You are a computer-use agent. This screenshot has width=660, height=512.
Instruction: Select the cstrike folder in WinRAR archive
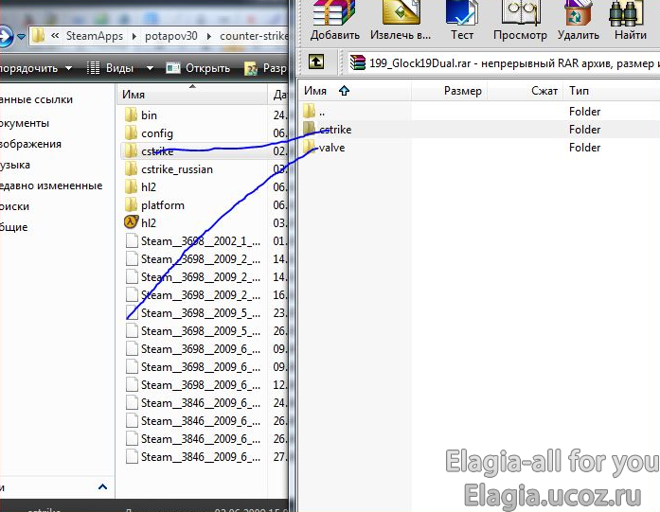coord(335,130)
